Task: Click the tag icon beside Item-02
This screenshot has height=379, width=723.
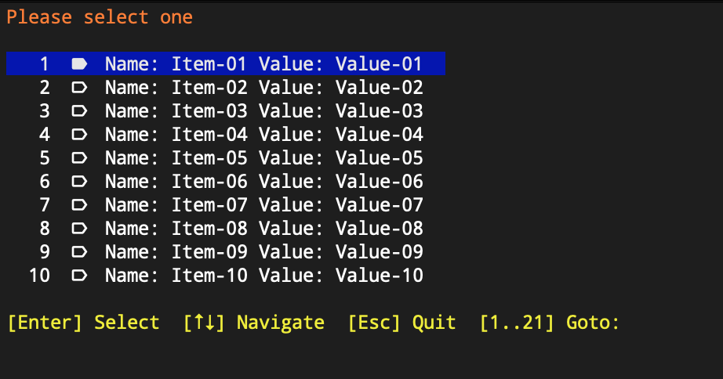Action: pos(79,87)
